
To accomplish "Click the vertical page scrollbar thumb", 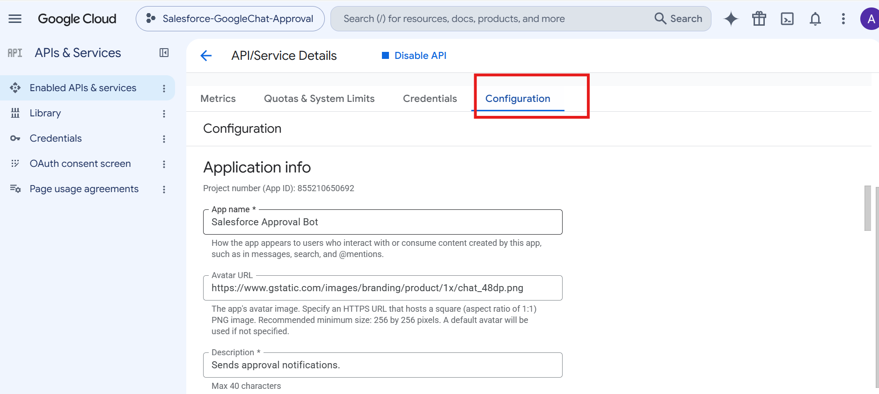I will [x=867, y=208].
